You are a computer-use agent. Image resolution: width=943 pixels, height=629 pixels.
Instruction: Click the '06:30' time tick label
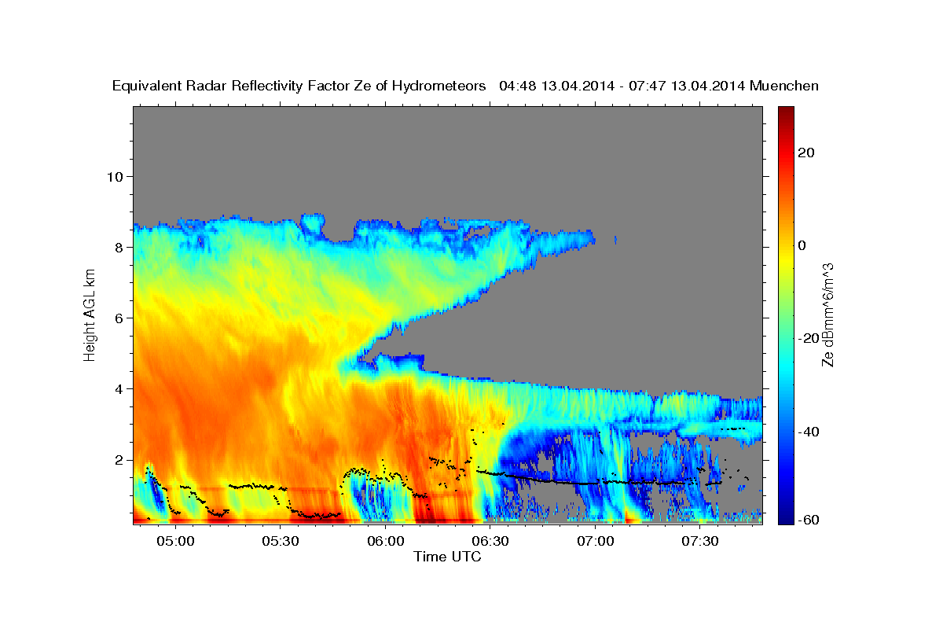pyautogui.click(x=490, y=541)
